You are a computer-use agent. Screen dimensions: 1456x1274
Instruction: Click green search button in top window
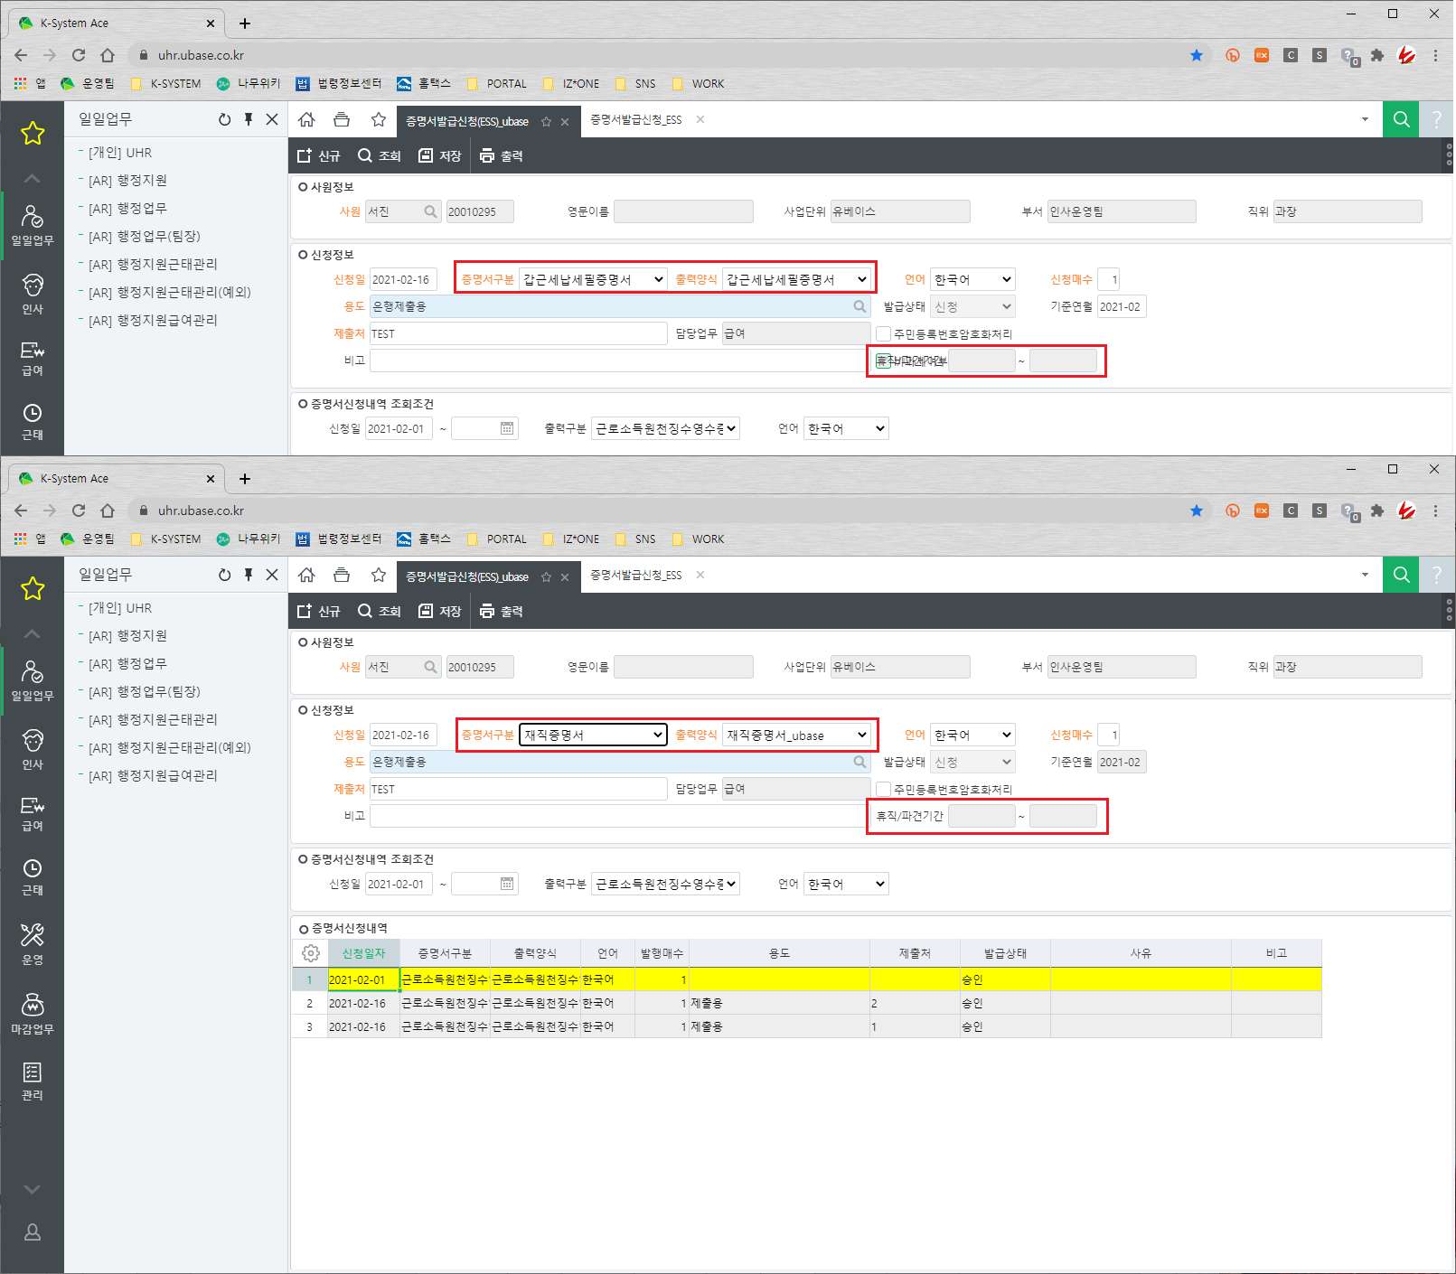tap(1401, 119)
